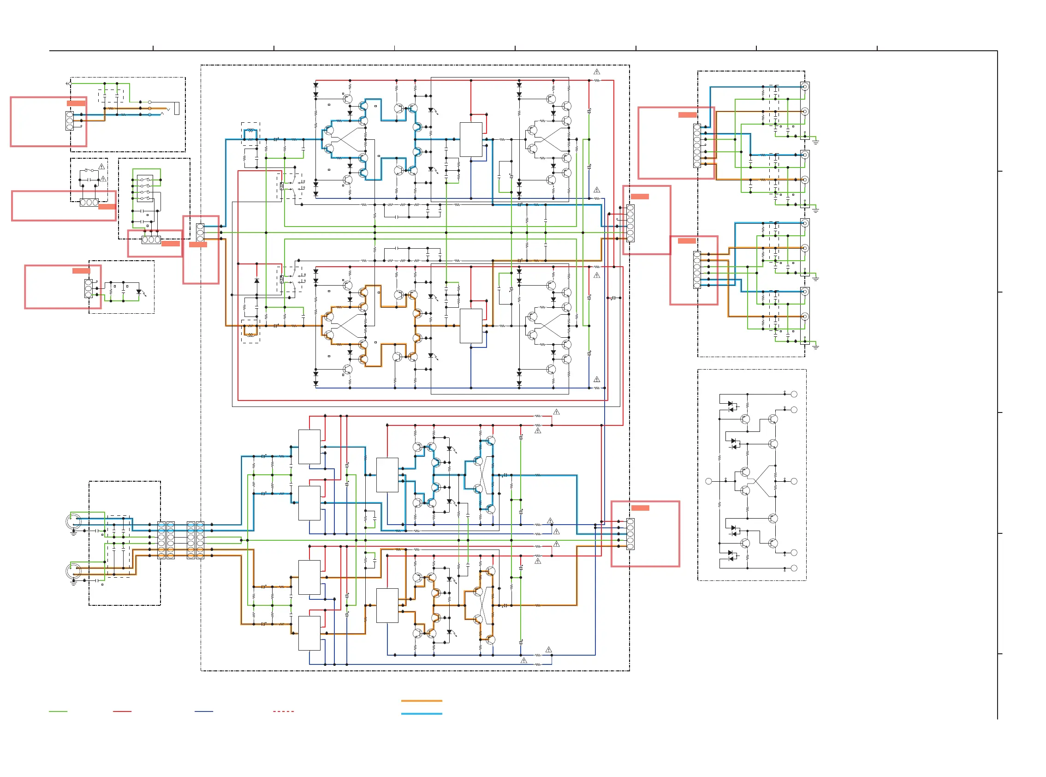Viewport: 1046px width, 777px height.
Task: Select the XLR connector wired with blue lines
Action: pyautogui.click(x=73, y=520)
